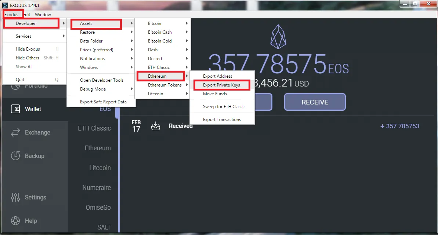
Task: Click the + 357.785753 received amount
Action: point(399,126)
